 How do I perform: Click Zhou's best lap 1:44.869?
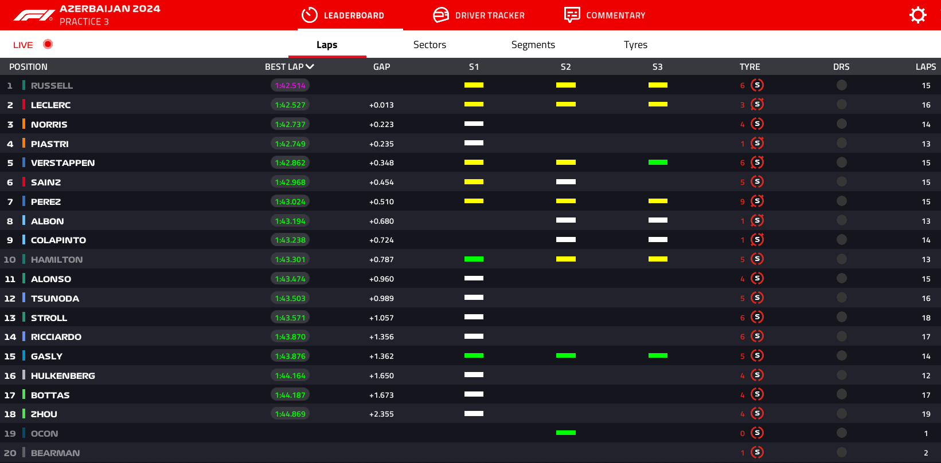tap(290, 414)
